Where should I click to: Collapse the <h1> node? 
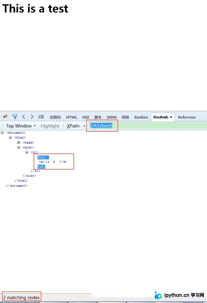point(27,152)
